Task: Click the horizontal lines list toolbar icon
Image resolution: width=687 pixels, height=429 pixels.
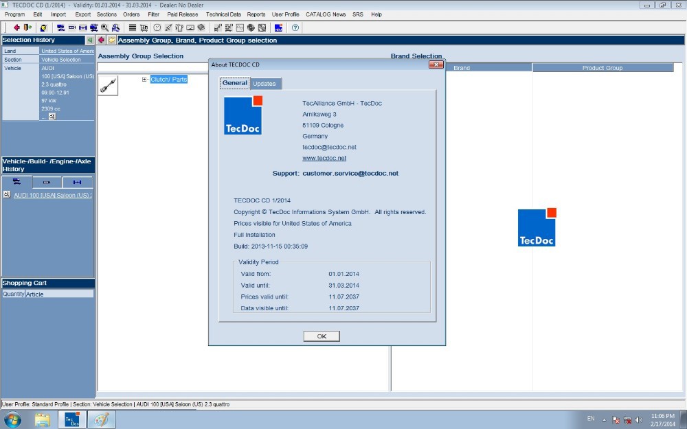Action: click(x=133, y=27)
